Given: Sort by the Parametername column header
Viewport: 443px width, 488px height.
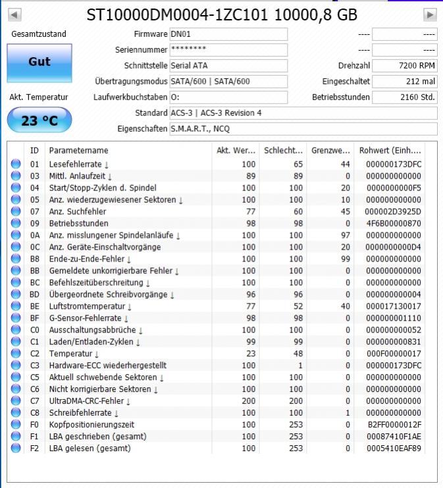Looking at the screenshot, I should pos(128,151).
